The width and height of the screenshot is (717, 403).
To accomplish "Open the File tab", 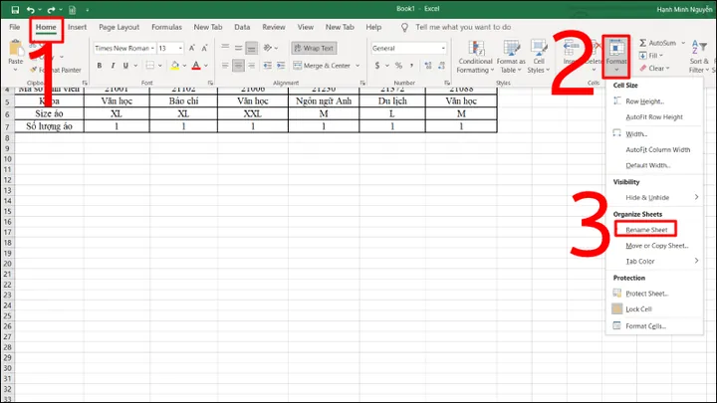I will pyautogui.click(x=15, y=27).
